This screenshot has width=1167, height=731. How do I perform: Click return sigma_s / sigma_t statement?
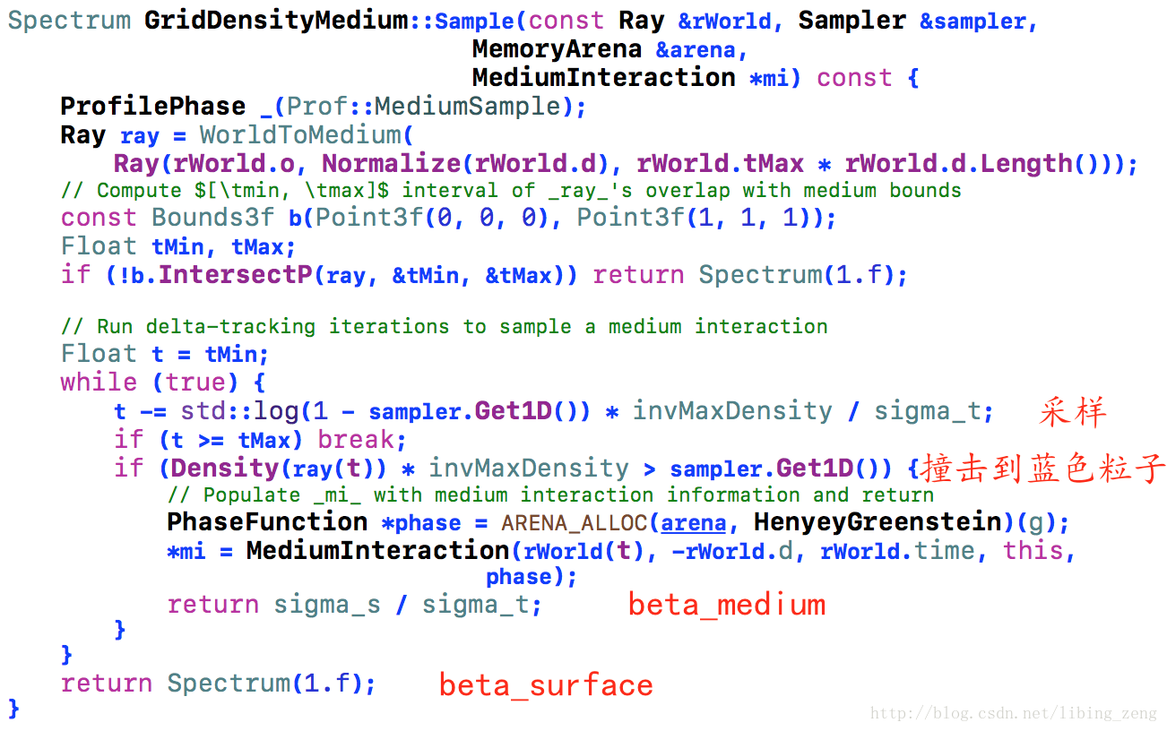[x=354, y=605]
